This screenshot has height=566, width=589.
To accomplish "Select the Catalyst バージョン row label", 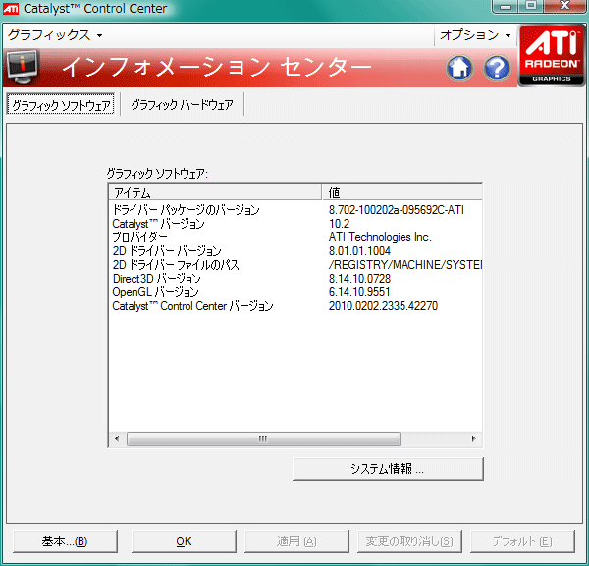I will pyautogui.click(x=158, y=224).
